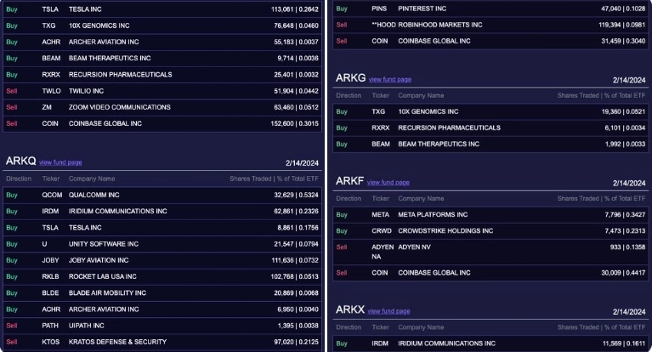Click the CRWD CrowdStrike Holdings row
Viewport: 652px width, 352px height.
click(x=490, y=230)
